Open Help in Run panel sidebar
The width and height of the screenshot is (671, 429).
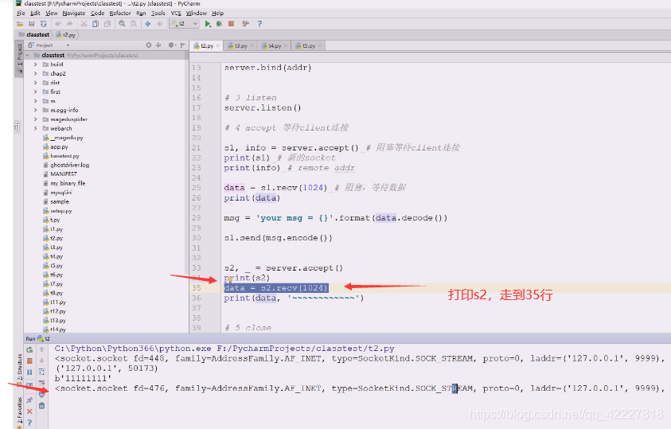pos(29,423)
